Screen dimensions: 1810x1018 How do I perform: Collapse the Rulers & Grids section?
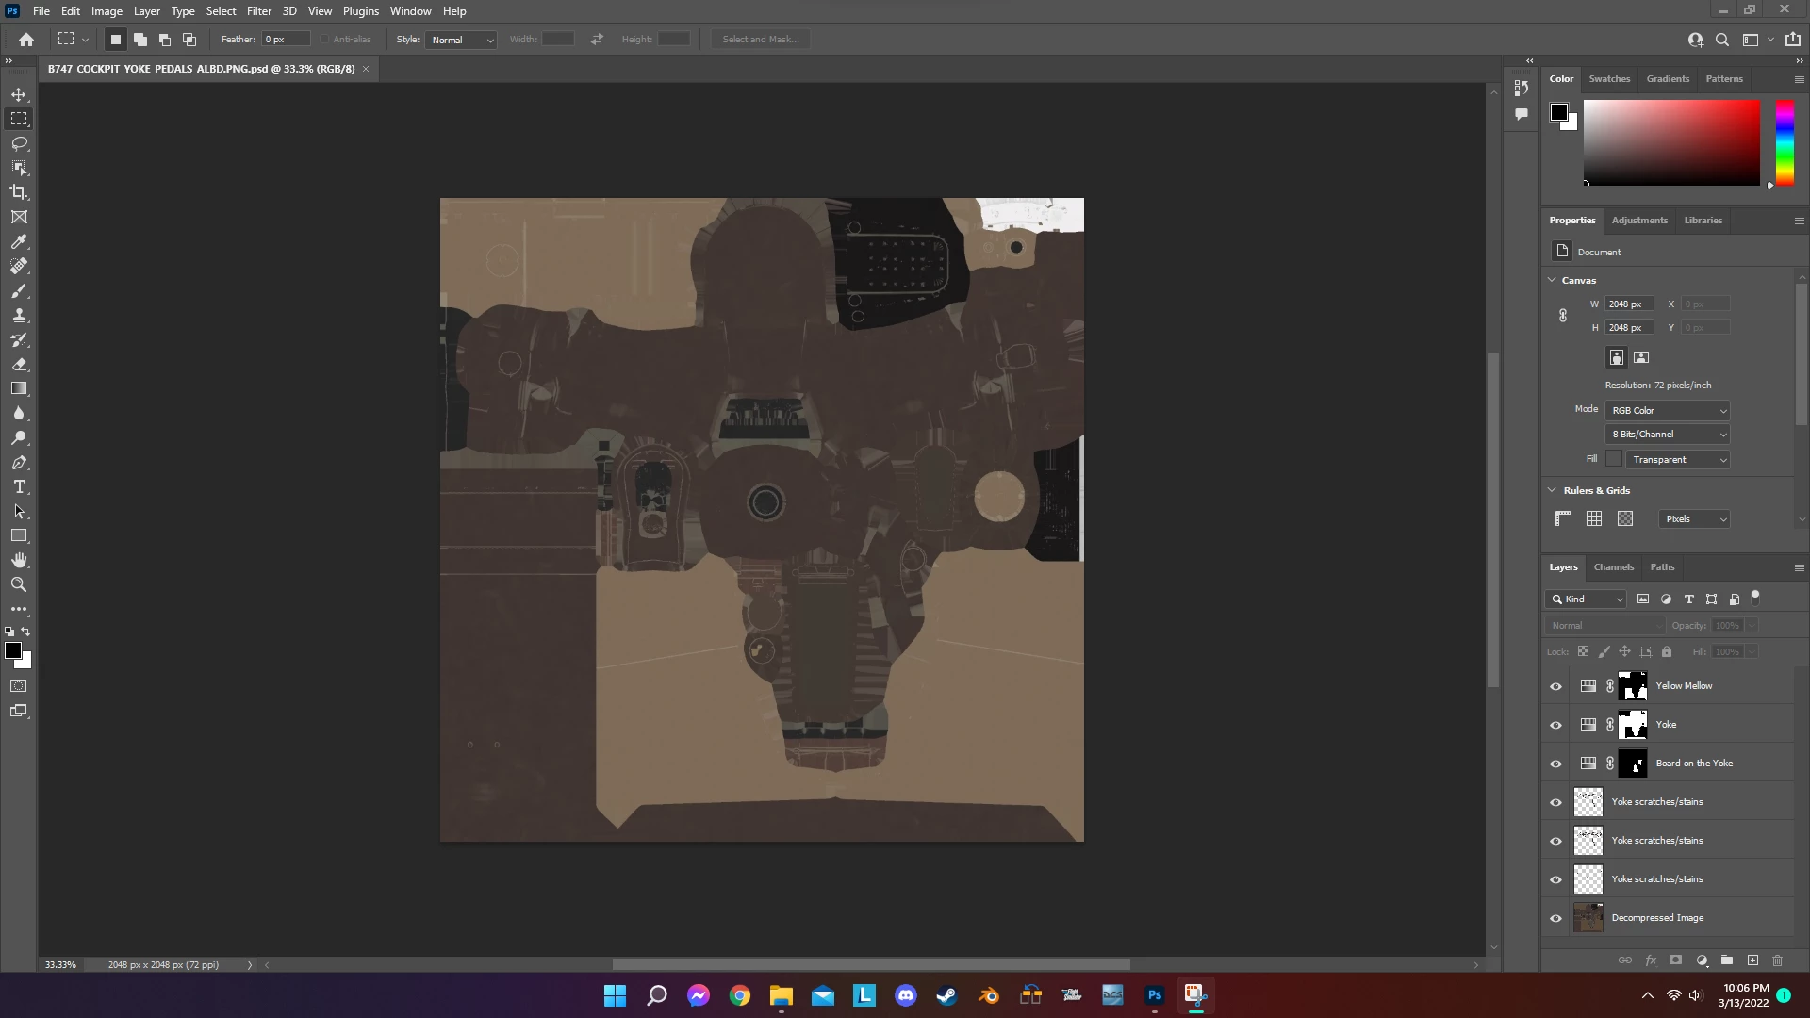coord(1553,490)
